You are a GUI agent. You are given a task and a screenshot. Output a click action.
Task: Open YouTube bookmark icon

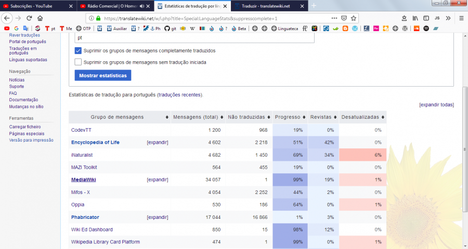point(7,29)
